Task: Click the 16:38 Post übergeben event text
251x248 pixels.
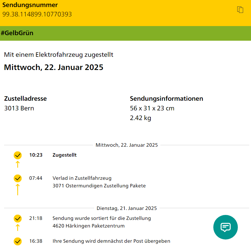Action: pos(111,241)
